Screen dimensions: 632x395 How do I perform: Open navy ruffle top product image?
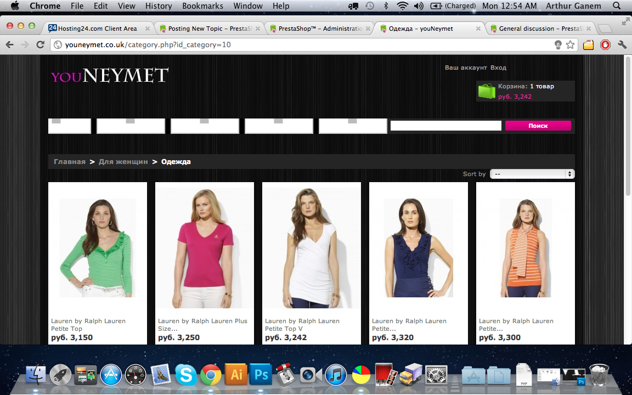(419, 248)
